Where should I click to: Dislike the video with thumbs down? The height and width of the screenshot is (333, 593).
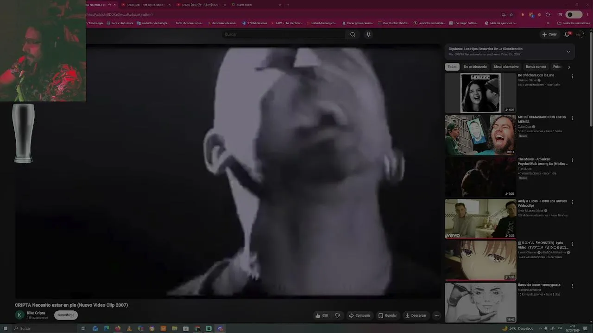coord(337,315)
